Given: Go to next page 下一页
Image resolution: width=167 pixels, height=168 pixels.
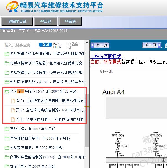Looking at the screenshot, I should pos(151,45).
